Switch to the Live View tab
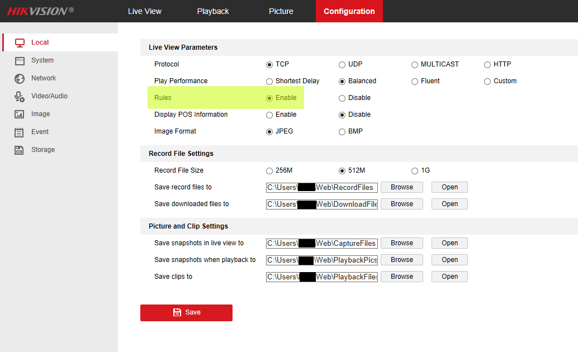 [x=145, y=11]
